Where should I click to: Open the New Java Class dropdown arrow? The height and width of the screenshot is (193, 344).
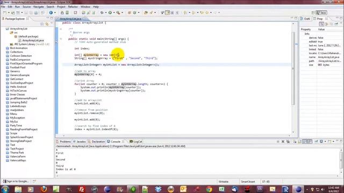[x=139, y=13]
